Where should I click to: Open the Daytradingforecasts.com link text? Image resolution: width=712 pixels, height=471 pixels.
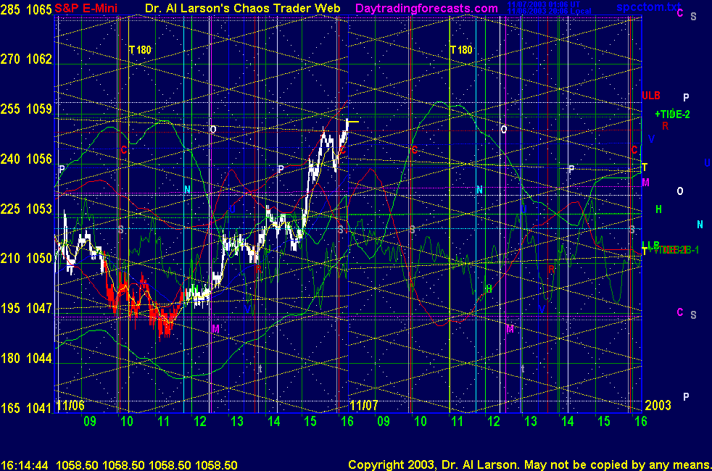pyautogui.click(x=426, y=8)
